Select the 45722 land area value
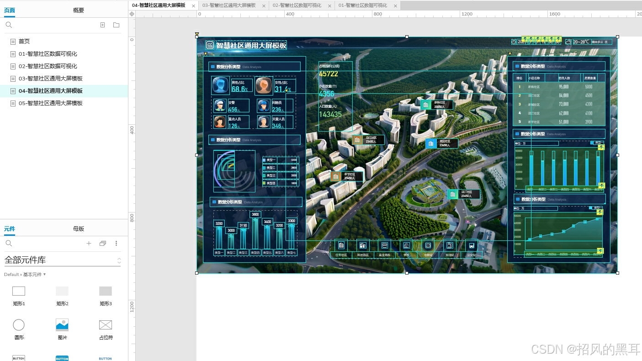The height and width of the screenshot is (361, 642). 329,74
